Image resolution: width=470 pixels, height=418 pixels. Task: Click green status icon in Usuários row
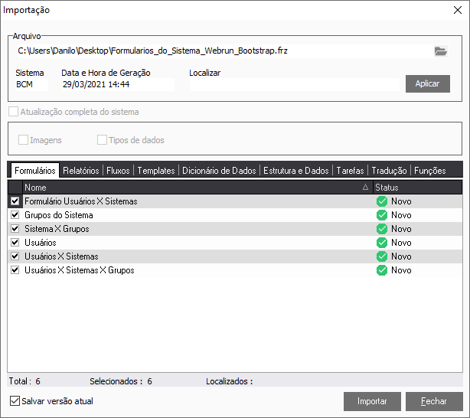point(381,243)
